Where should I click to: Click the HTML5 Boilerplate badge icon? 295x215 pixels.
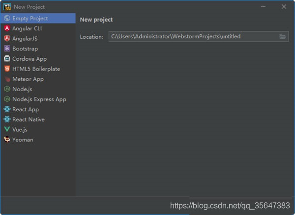coord(7,69)
